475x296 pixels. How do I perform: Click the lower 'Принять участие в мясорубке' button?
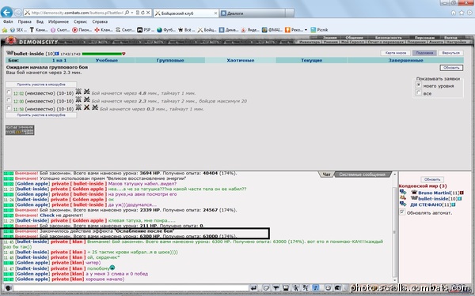41,115
